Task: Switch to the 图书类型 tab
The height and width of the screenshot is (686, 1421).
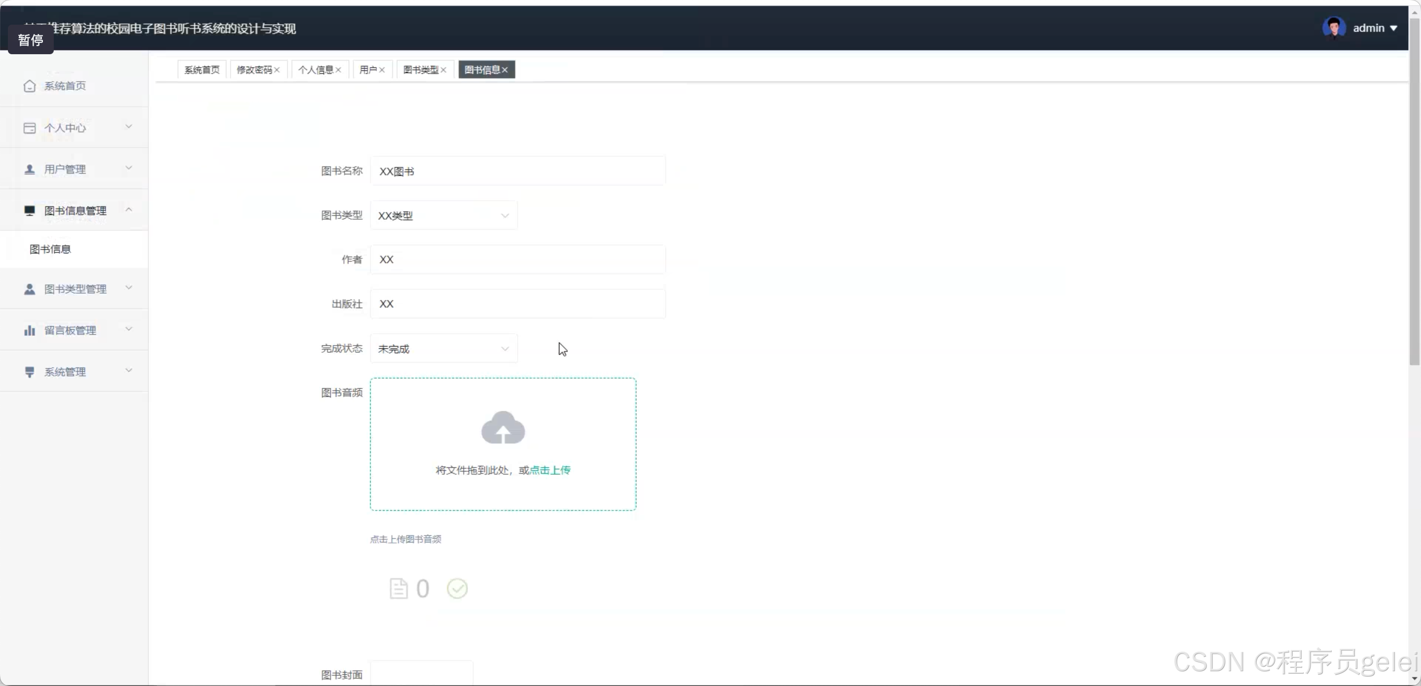Action: point(420,70)
